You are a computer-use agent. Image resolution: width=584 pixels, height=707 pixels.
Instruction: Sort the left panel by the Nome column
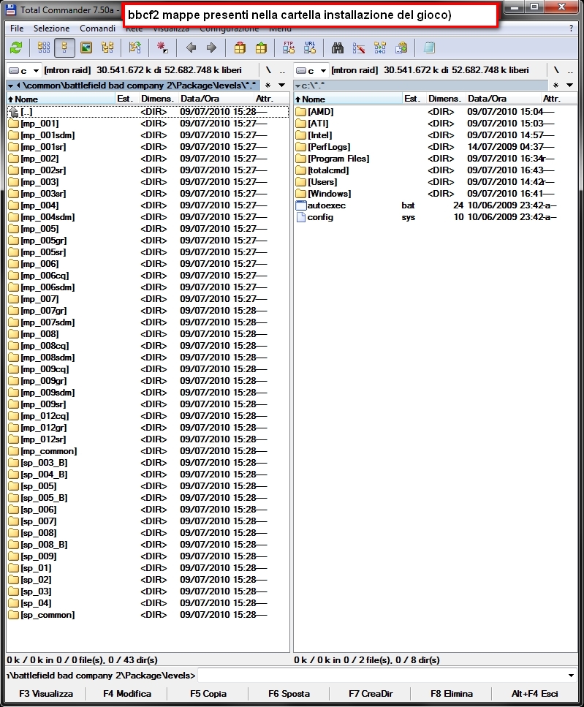tap(61, 99)
